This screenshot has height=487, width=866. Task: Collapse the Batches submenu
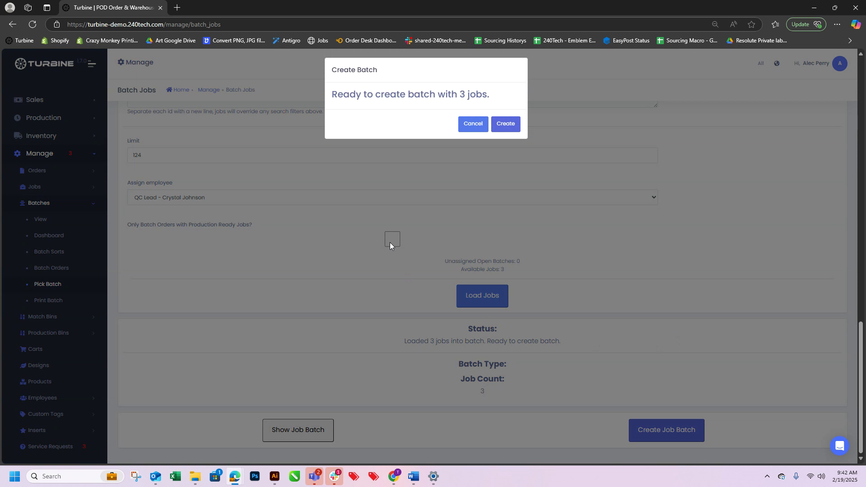pyautogui.click(x=39, y=203)
